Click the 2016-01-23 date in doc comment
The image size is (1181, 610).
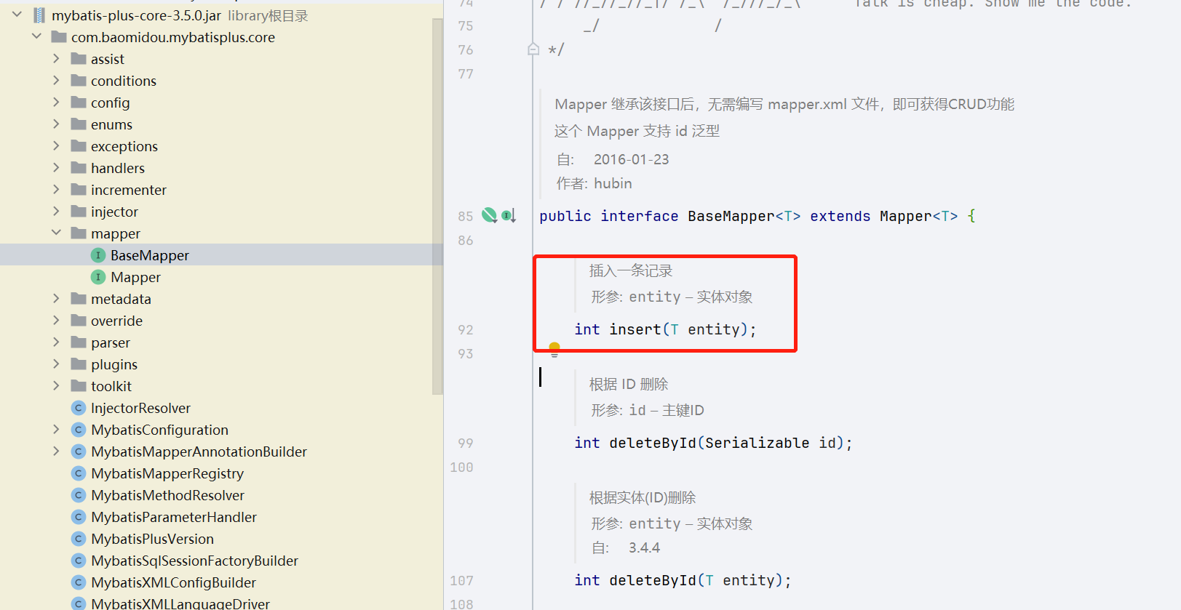631,159
